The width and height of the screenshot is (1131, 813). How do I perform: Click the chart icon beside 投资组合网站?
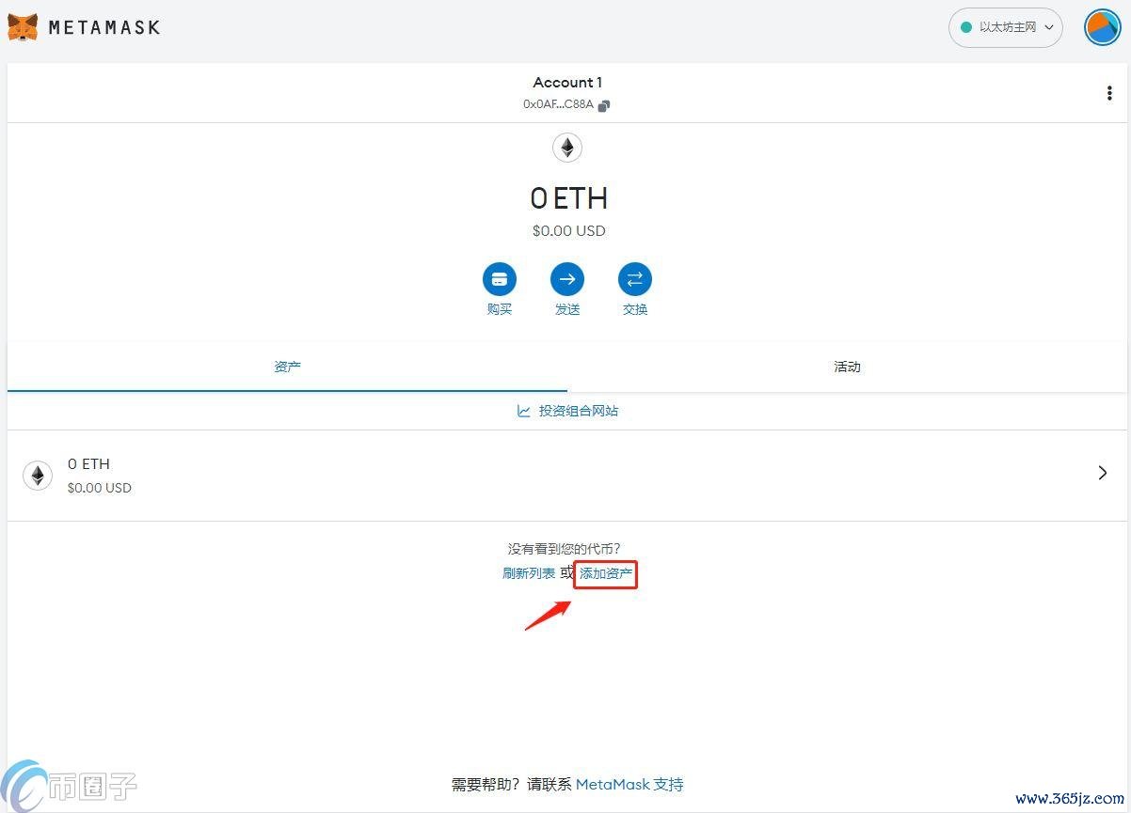pyautogui.click(x=524, y=411)
